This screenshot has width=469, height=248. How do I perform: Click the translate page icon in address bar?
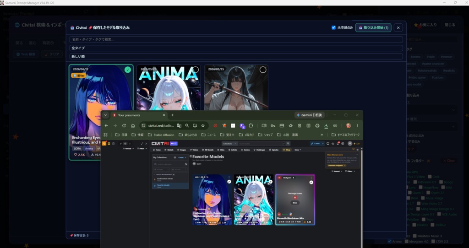(179, 126)
